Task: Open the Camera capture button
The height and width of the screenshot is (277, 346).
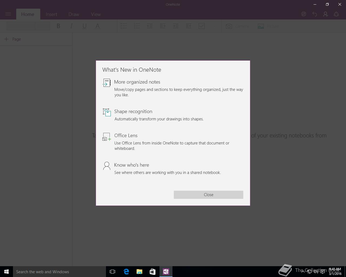Action: click(x=237, y=26)
